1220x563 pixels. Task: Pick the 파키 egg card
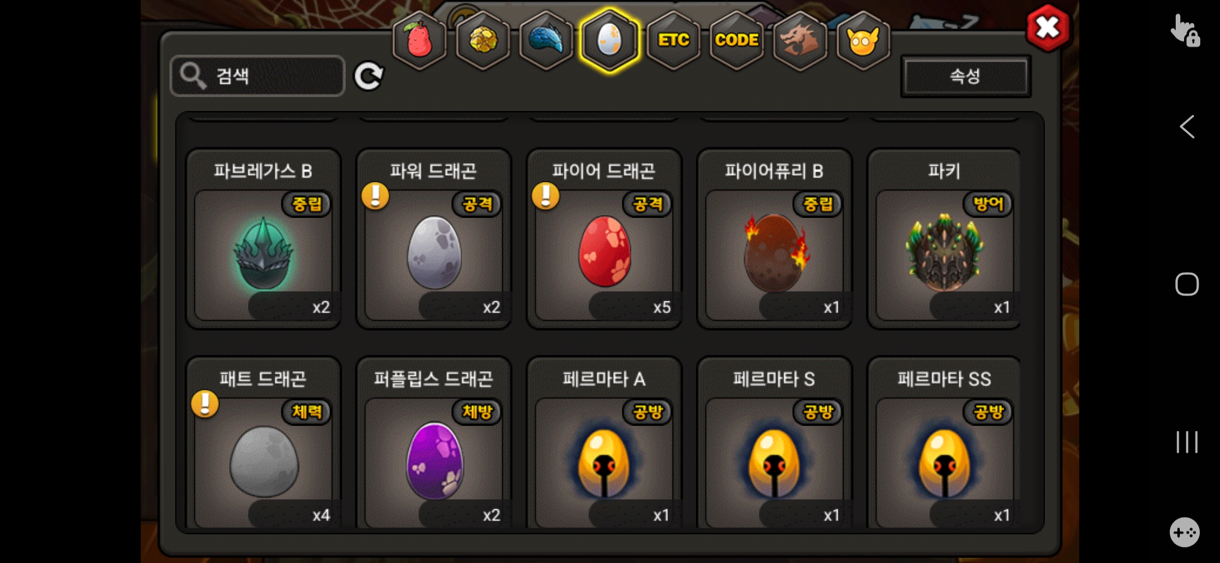tap(944, 239)
